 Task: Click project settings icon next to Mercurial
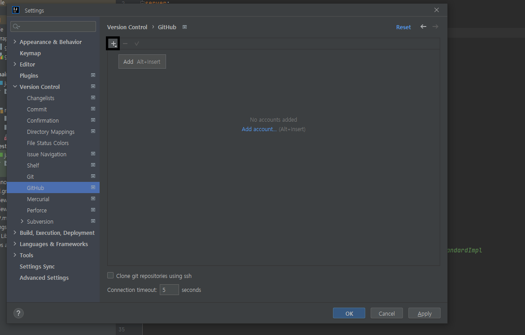[93, 198]
